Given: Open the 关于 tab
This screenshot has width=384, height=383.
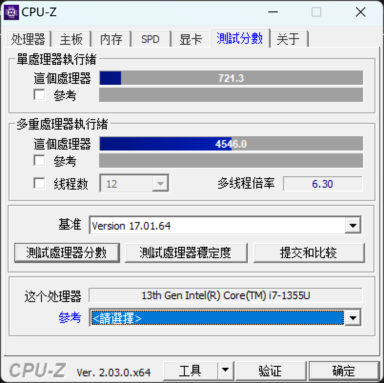Looking at the screenshot, I should tap(288, 39).
